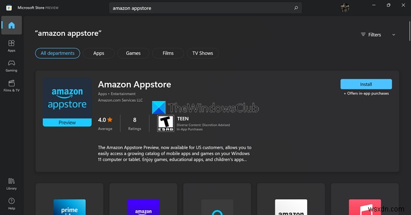Image resolution: width=411 pixels, height=215 pixels.
Task: Click the Microsoft Store logo icon
Action: [9, 8]
